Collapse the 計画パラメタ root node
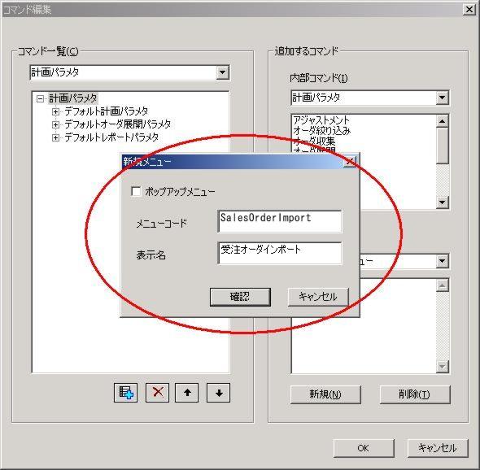This screenshot has width=480, height=470. pyautogui.click(x=40, y=98)
